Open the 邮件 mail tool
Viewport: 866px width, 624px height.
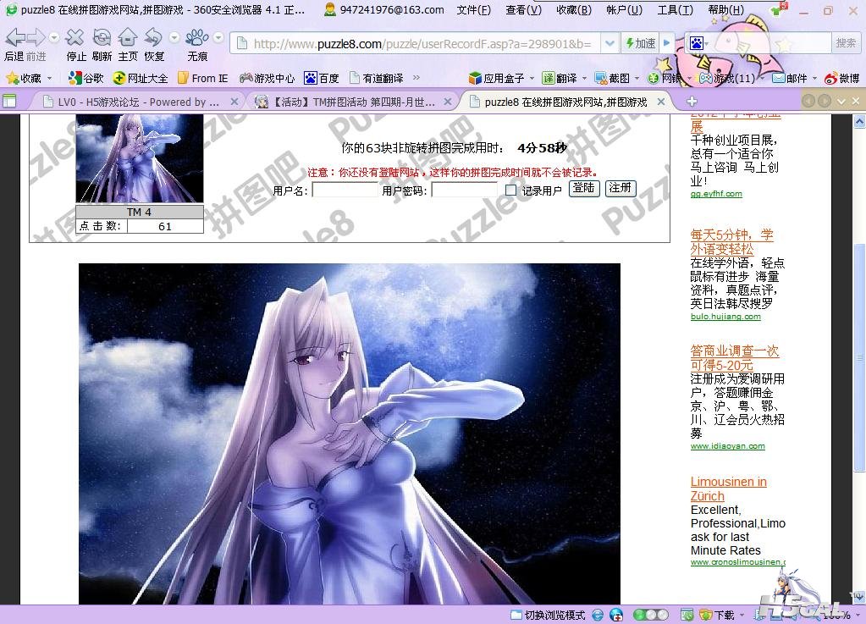(x=790, y=79)
